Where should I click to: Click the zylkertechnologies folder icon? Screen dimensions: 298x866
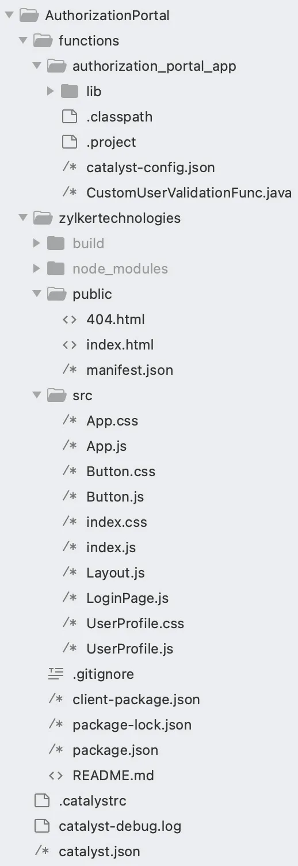[43, 218]
